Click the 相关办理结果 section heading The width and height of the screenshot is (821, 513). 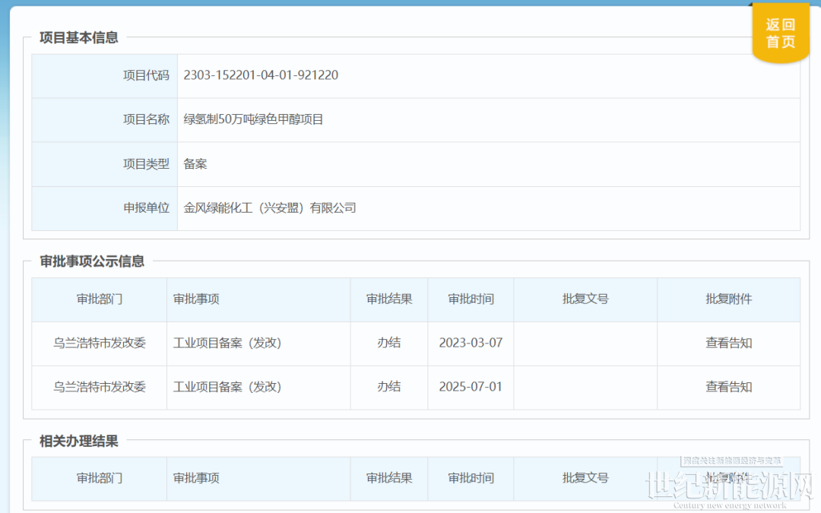click(x=79, y=442)
